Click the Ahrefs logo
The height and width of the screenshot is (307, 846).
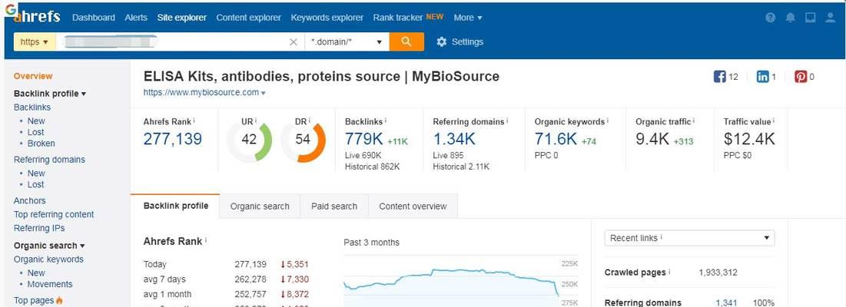[37, 17]
